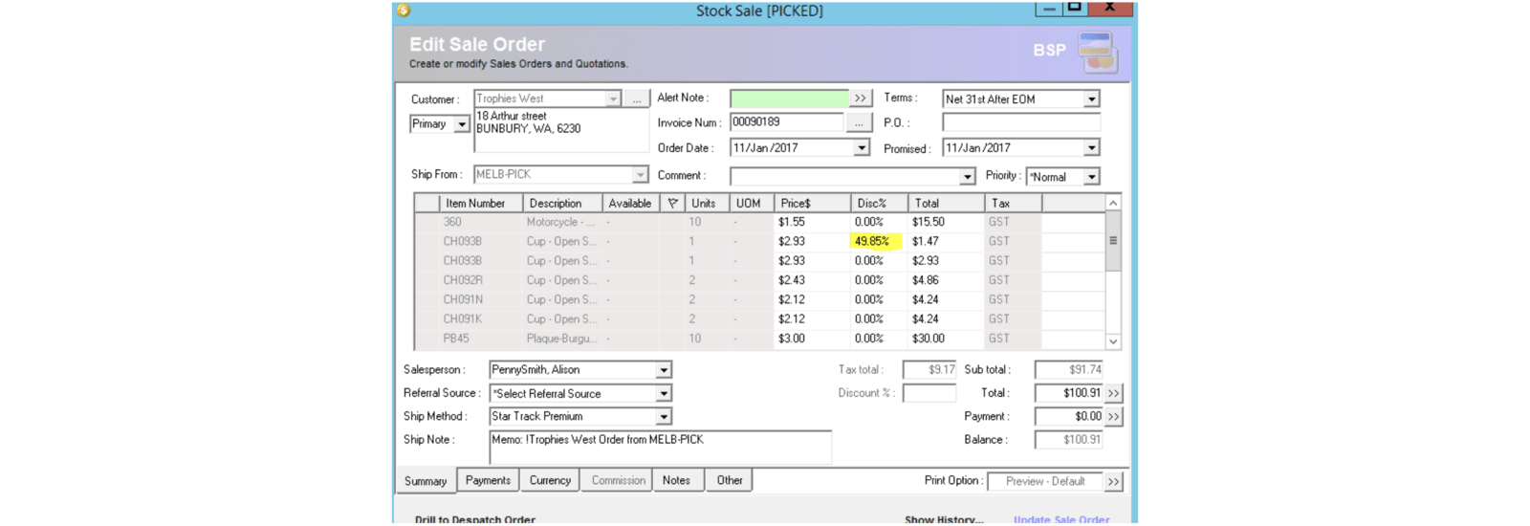1530x526 pixels.
Task: Click the Disc% column header
Action: [x=879, y=204]
